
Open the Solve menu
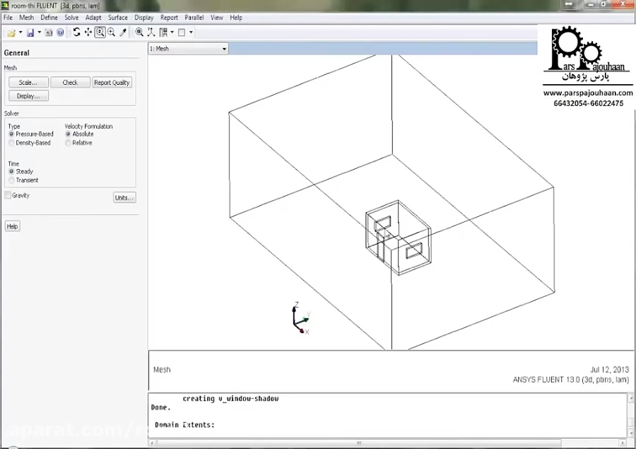pos(71,18)
